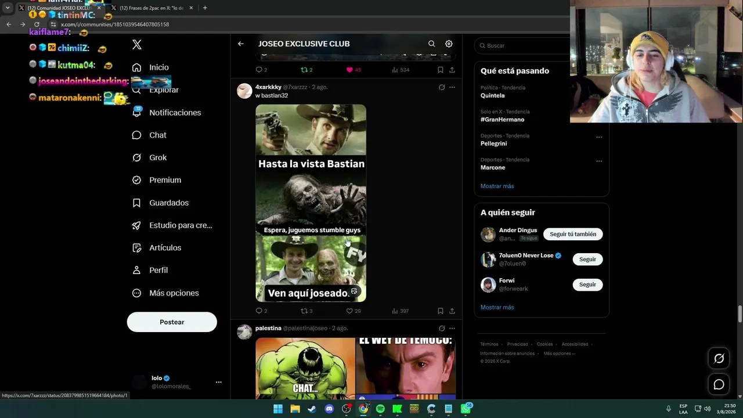743x418 pixels.
Task: Open Windows Start menu
Action: click(x=278, y=409)
